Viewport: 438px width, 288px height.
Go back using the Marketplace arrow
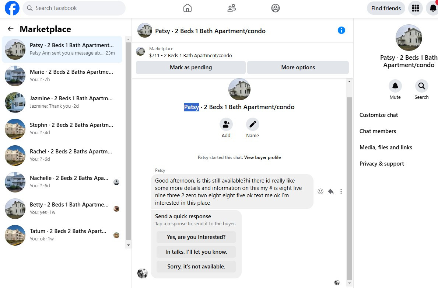pyautogui.click(x=11, y=29)
